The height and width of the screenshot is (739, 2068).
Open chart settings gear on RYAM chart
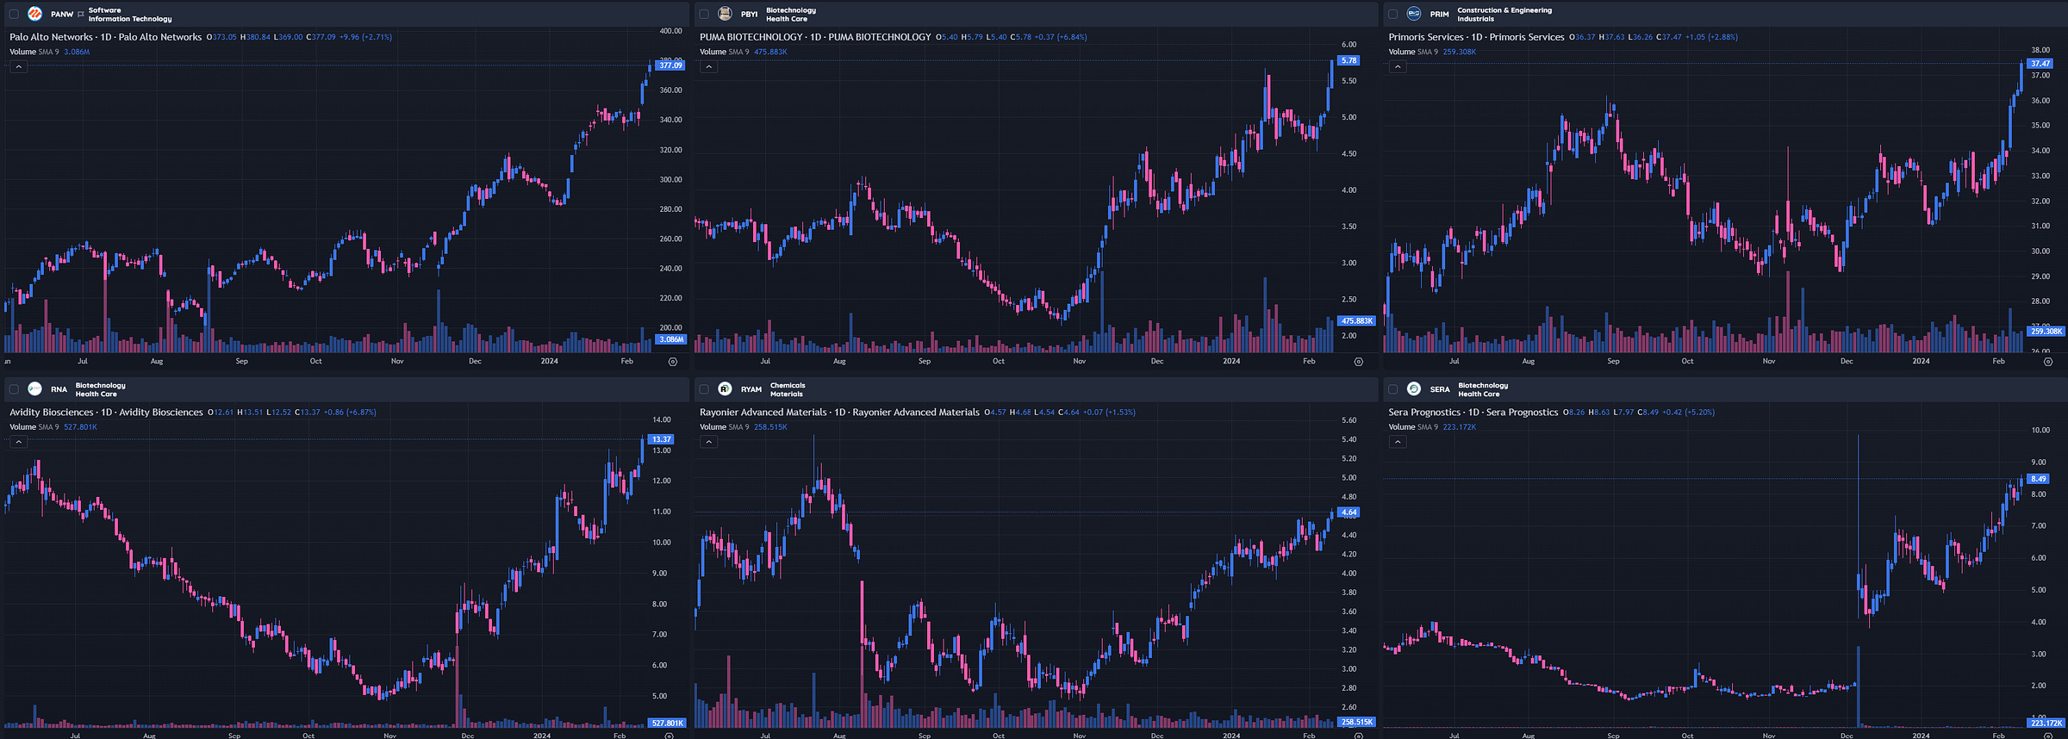(1359, 736)
